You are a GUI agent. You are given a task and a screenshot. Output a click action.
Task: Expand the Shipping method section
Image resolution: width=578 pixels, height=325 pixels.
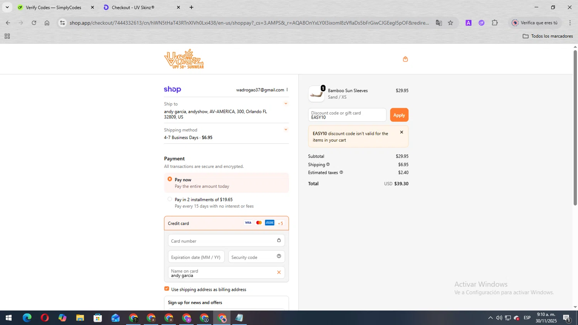[x=286, y=129]
